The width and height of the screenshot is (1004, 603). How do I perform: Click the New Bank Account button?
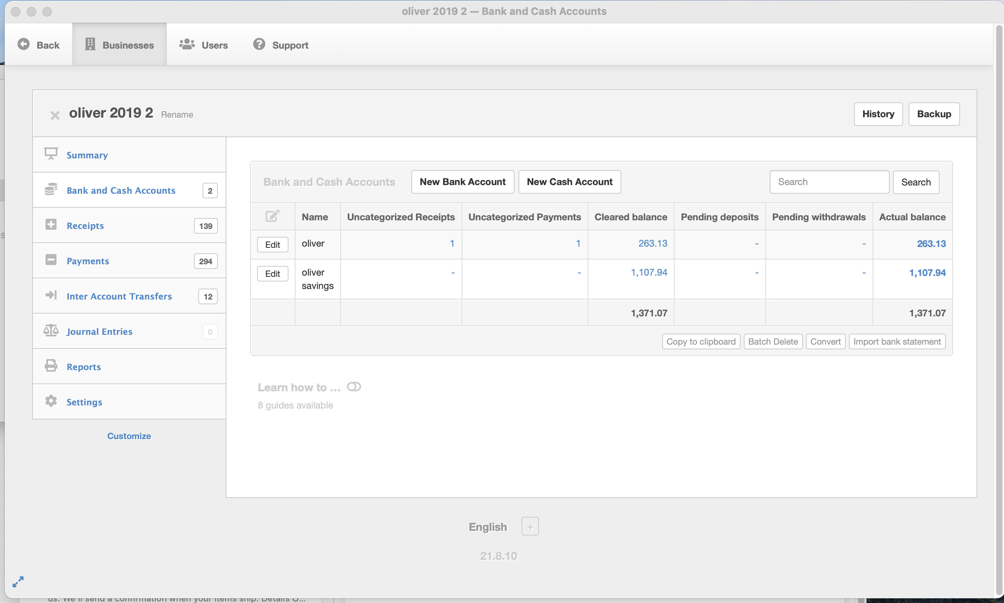[462, 182]
